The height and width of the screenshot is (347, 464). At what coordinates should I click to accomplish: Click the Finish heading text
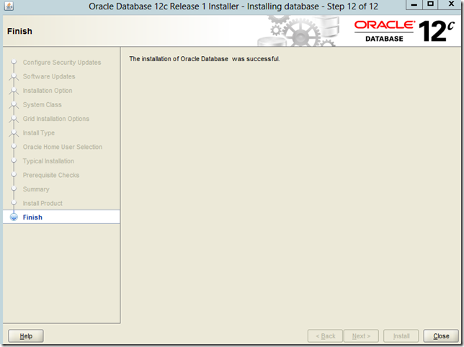(x=19, y=31)
